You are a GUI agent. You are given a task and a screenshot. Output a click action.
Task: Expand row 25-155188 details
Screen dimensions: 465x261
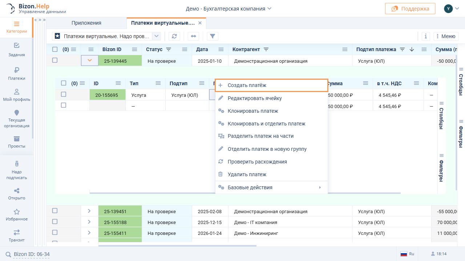pos(89,222)
